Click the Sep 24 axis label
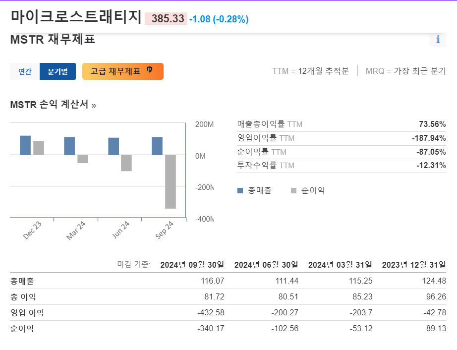 [165, 230]
